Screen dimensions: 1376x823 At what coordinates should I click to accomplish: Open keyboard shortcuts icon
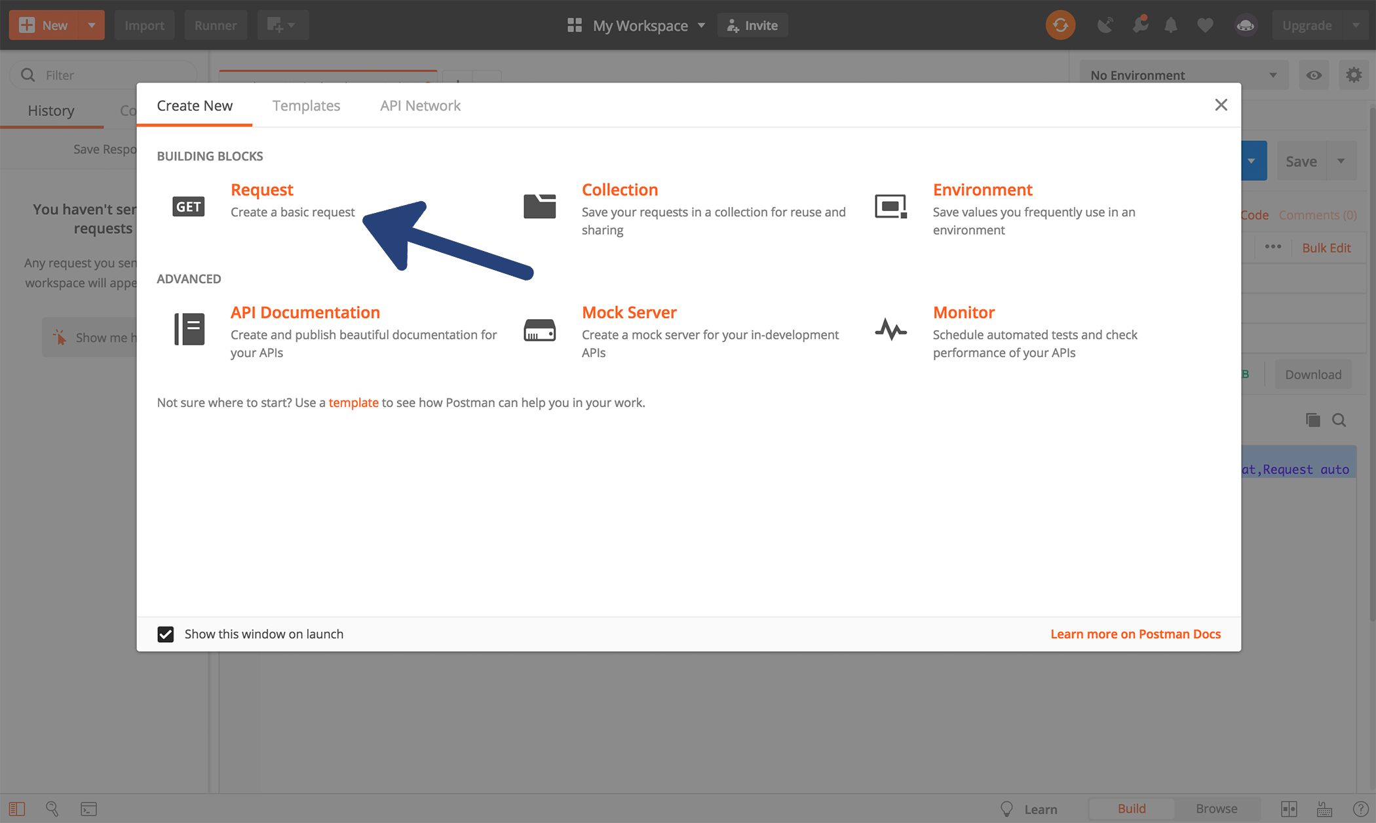(1324, 809)
